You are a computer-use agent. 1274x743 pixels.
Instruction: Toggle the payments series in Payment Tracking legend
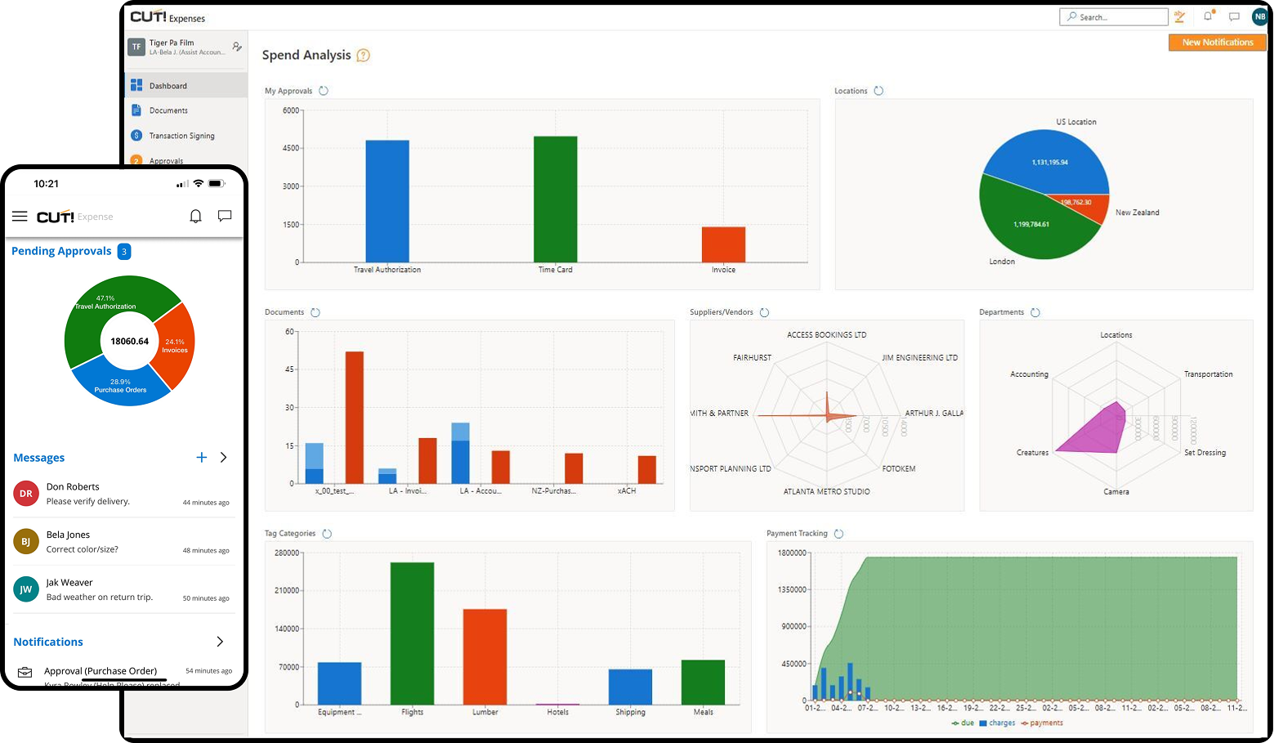(x=1041, y=723)
